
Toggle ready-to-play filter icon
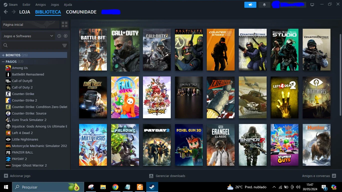pos(66,36)
